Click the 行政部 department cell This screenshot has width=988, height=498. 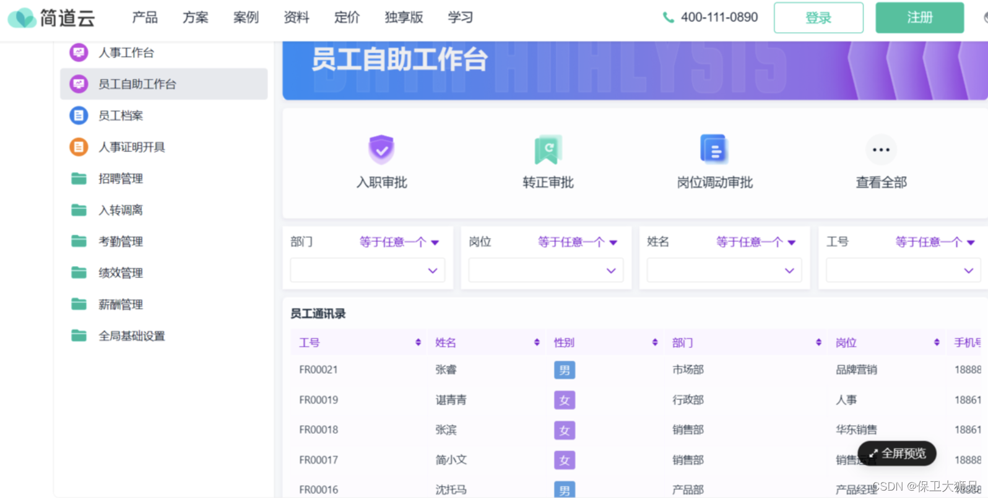688,400
